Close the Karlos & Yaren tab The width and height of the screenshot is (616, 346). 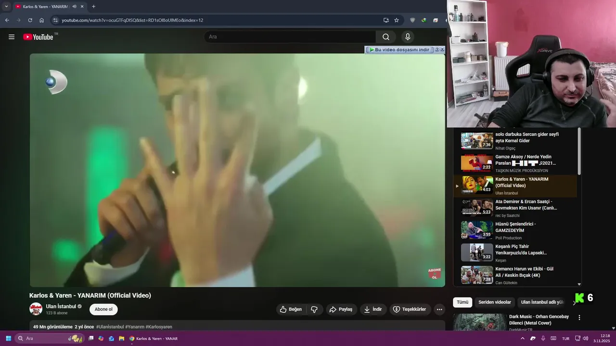[82, 7]
